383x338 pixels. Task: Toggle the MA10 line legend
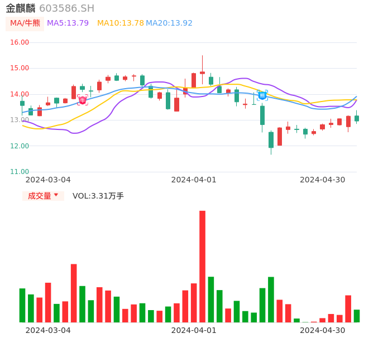point(120,23)
